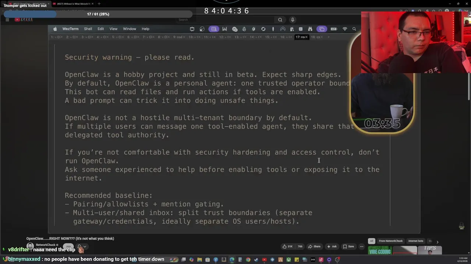Focus the YouTube search field
This screenshot has height=264, width=471.
click(x=224, y=20)
